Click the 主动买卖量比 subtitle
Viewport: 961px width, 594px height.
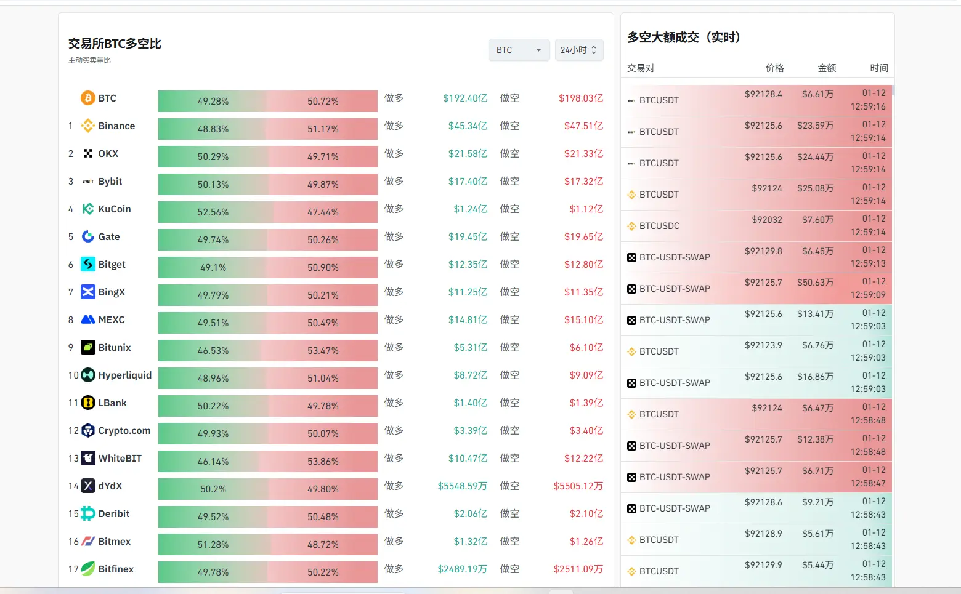tap(90, 60)
